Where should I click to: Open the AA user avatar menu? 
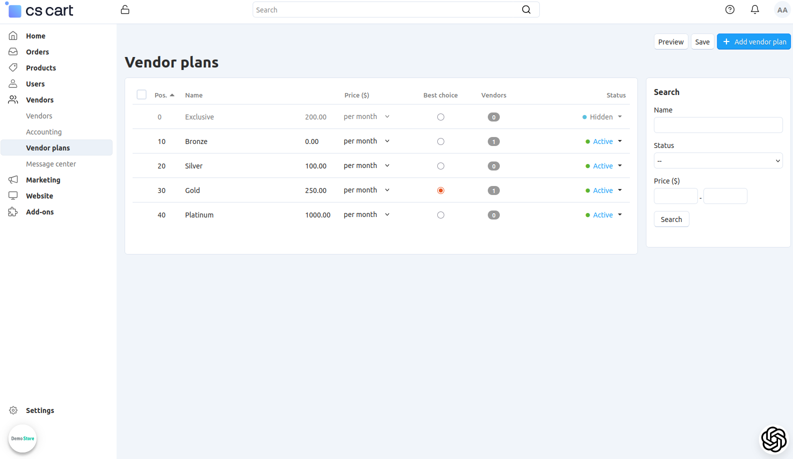782,10
